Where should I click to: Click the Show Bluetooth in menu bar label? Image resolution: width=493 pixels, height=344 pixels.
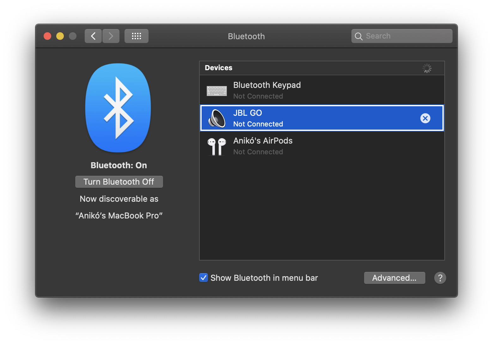click(x=264, y=278)
